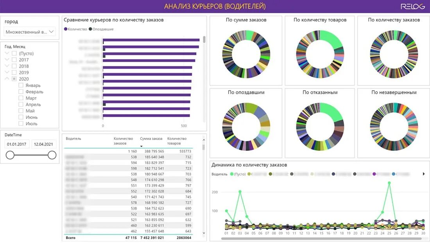Click the table cell 185 640 348
The image size is (430, 243).
[154, 157]
